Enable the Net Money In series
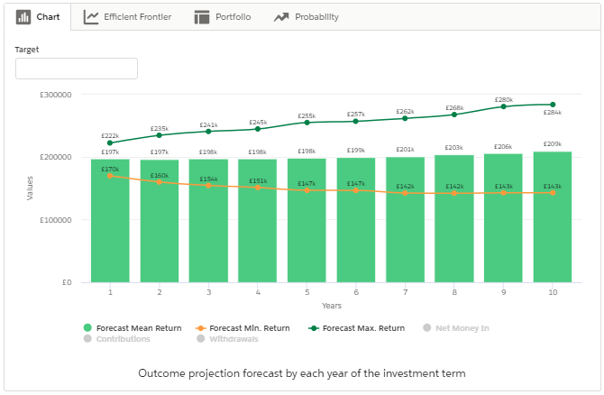Screen dimensions: 604x395 462,328
